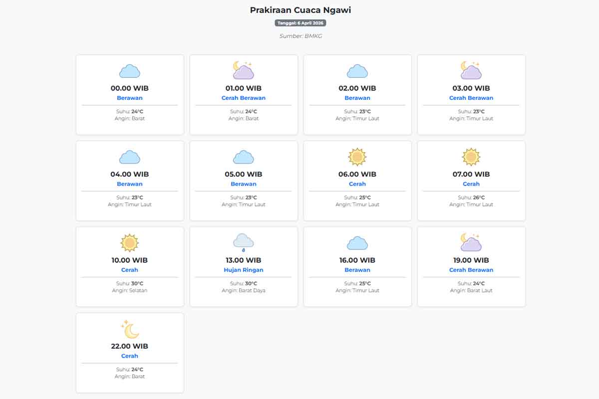
Task: Click Berawan under 16.00 WIB
Action: pos(357,270)
